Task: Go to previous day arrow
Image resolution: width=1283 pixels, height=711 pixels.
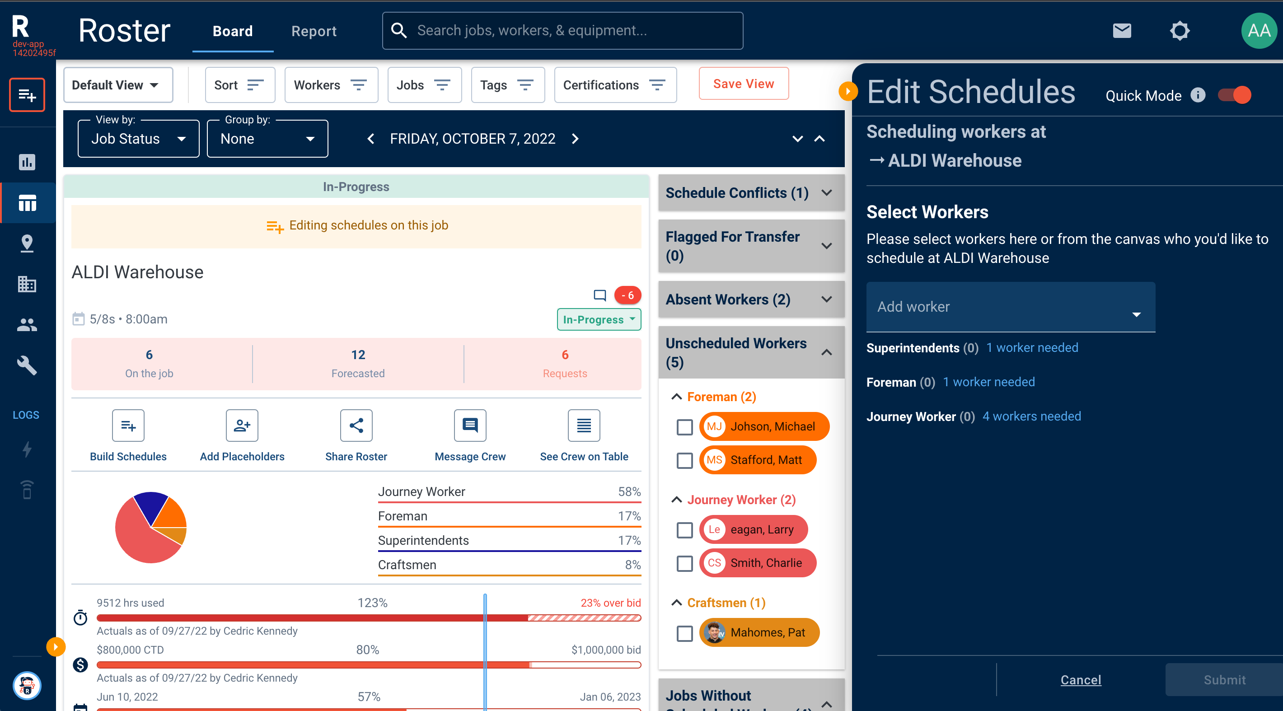Action: tap(370, 139)
